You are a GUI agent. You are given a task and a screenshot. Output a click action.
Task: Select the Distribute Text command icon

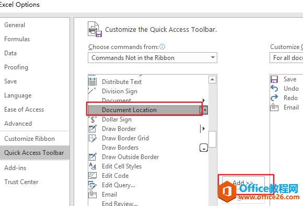coord(92,81)
